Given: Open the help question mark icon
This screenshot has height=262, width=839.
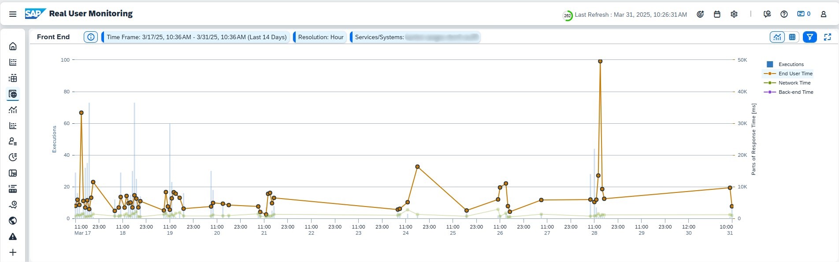Looking at the screenshot, I should (x=784, y=14).
